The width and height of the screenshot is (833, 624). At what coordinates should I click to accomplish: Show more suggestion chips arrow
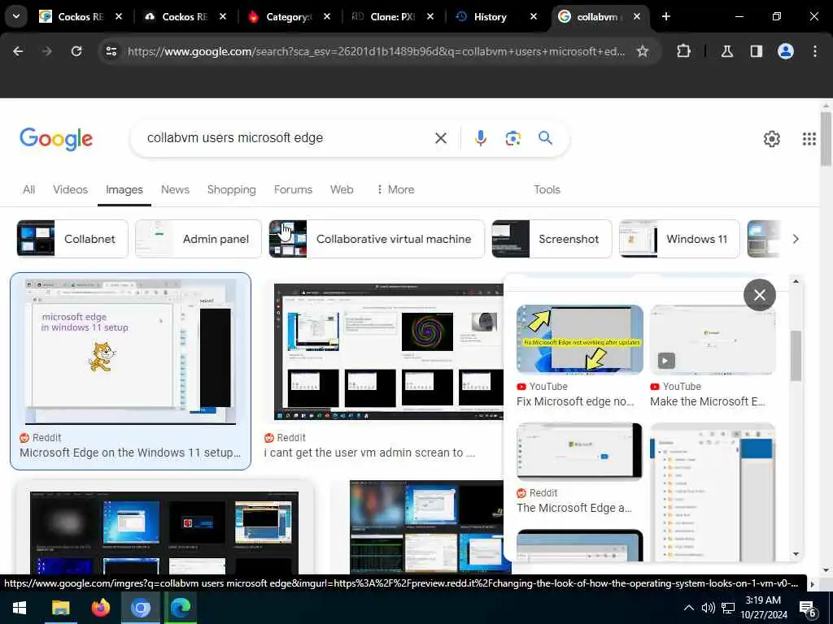[796, 239]
